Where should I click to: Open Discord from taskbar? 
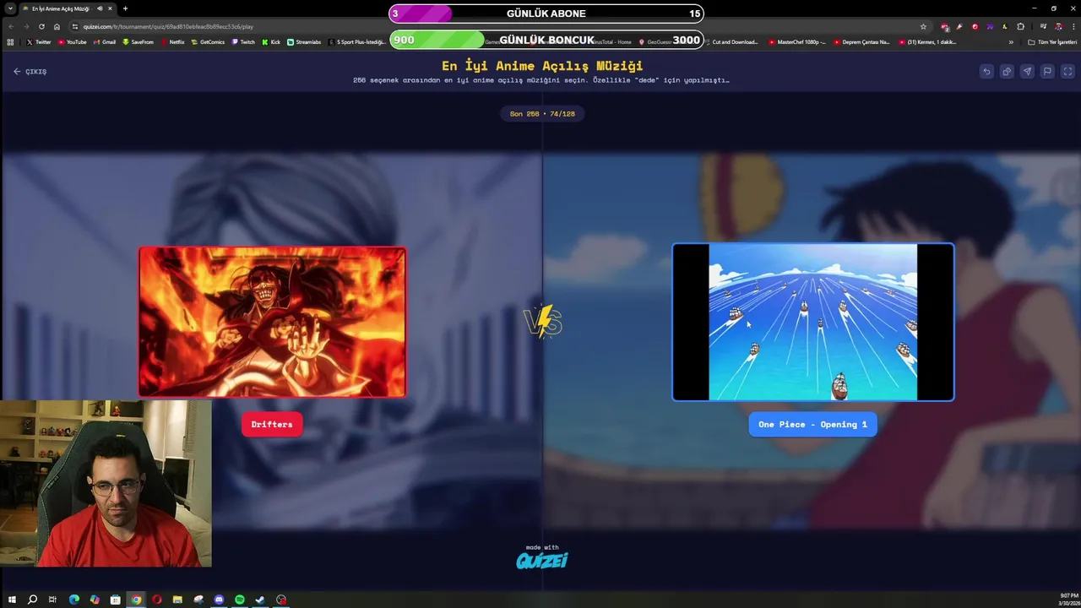219,600
